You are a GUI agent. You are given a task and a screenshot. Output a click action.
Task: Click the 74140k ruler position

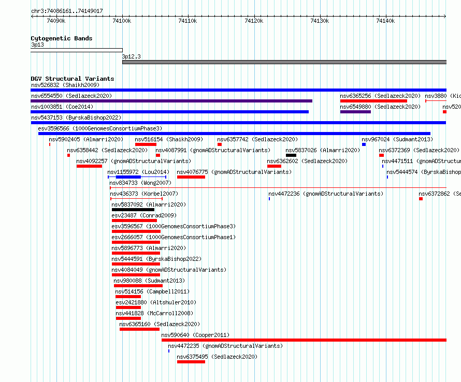[385, 21]
